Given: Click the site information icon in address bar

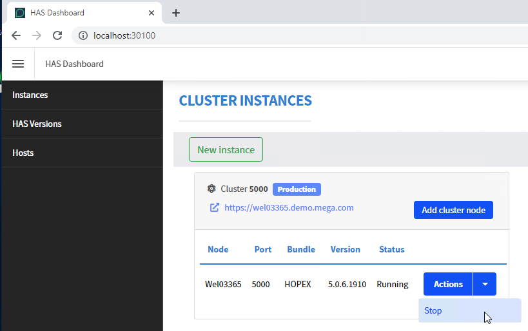Looking at the screenshot, I should pyautogui.click(x=83, y=35).
